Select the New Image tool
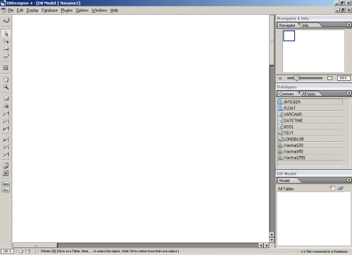 6,174
